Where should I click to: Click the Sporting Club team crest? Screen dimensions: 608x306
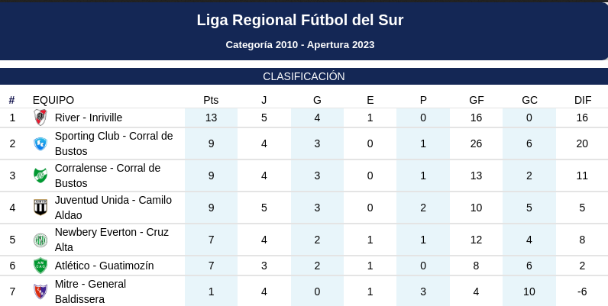click(40, 143)
